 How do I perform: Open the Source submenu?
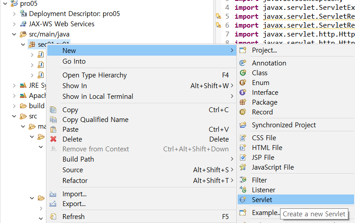[x=142, y=170]
